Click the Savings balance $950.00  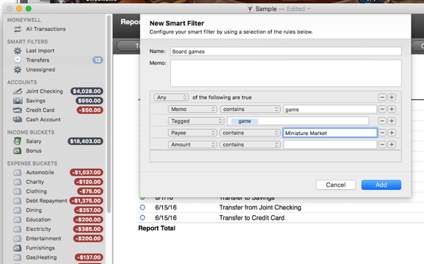89,101
